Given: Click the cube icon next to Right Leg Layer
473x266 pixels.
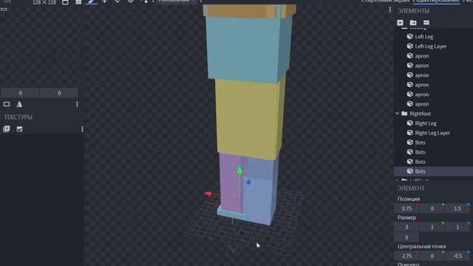Looking at the screenshot, I should click(x=409, y=133).
